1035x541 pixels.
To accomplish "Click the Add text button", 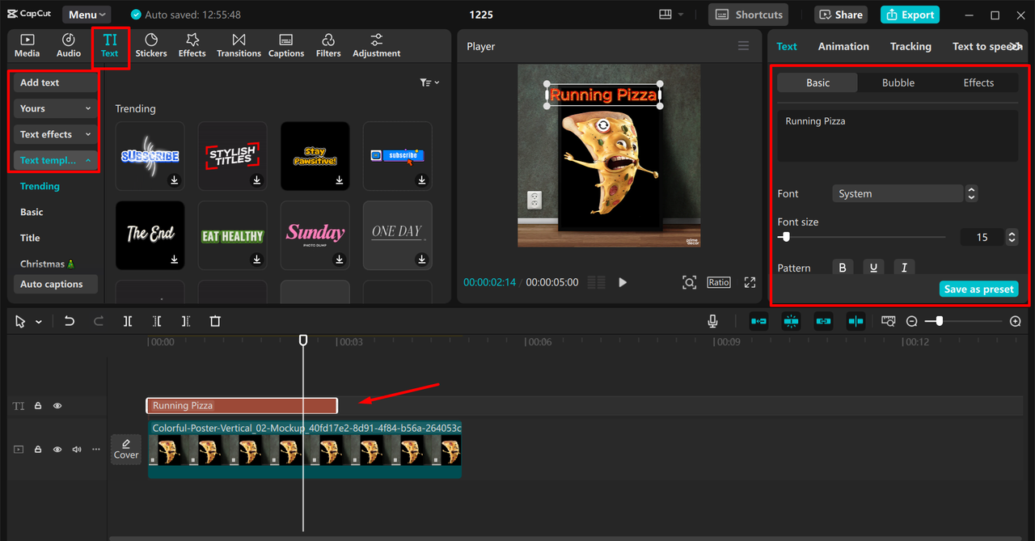I will coord(55,82).
